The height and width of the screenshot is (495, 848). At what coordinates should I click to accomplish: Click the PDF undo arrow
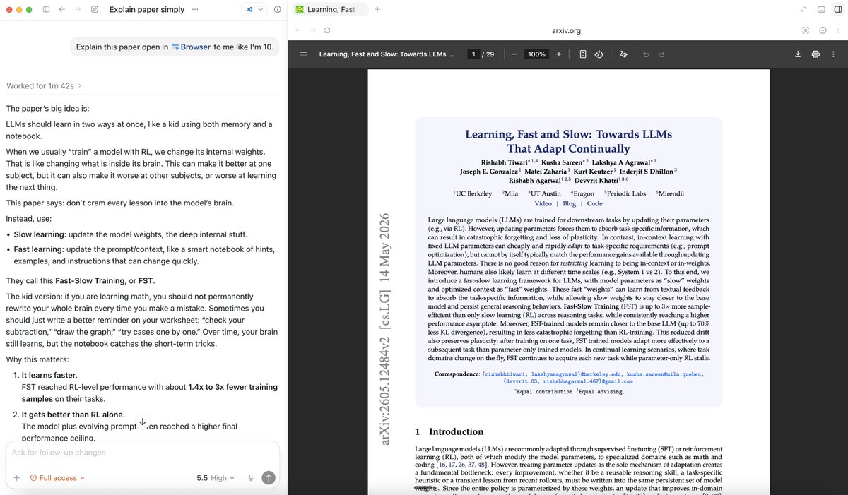(x=647, y=54)
